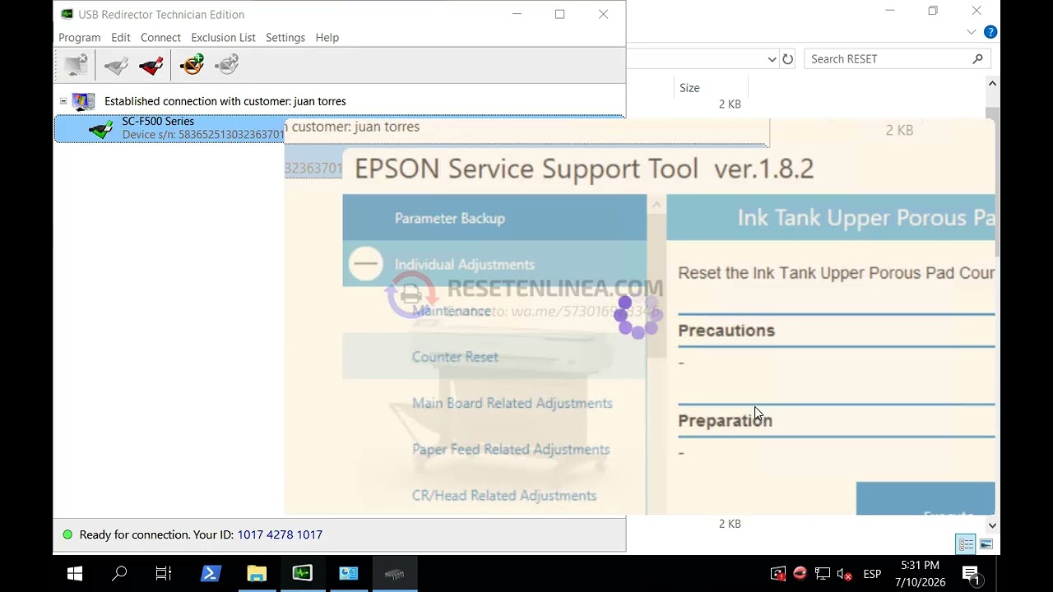This screenshot has width=1053, height=592.
Task: Collapse the Individual Adjustments section
Action: [x=366, y=264]
